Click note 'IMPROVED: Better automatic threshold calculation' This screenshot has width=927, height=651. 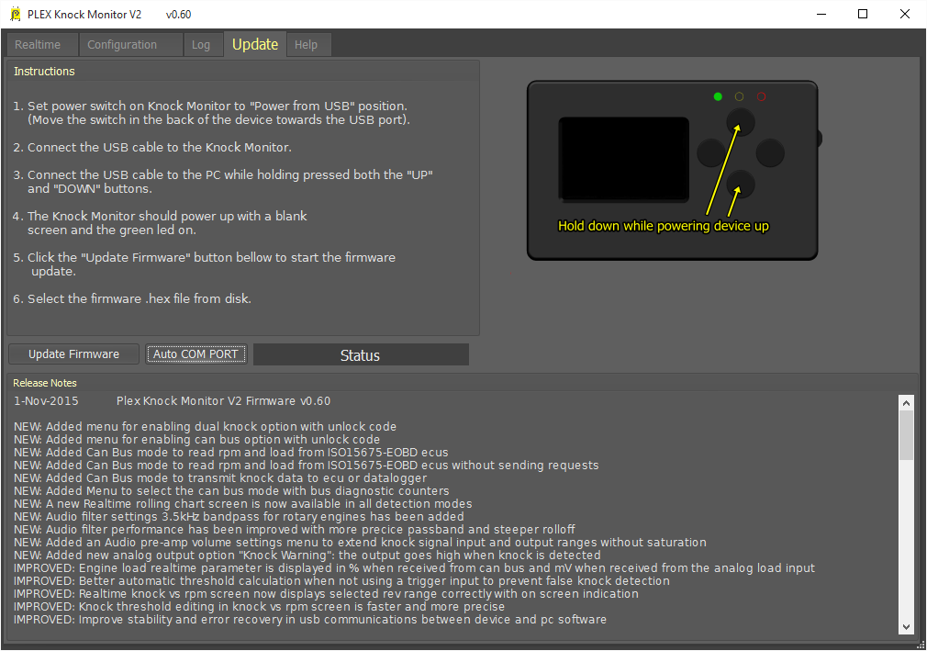pos(341,581)
